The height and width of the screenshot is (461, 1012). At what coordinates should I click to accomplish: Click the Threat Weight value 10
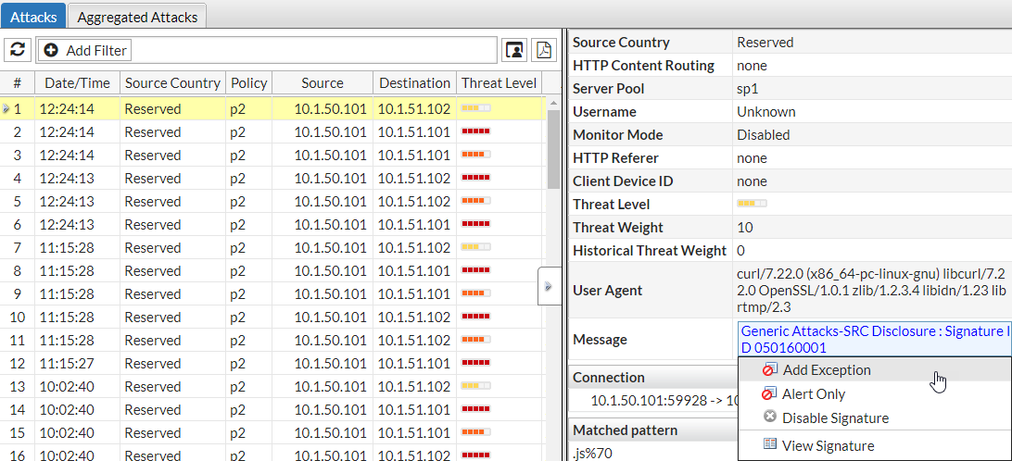click(745, 228)
